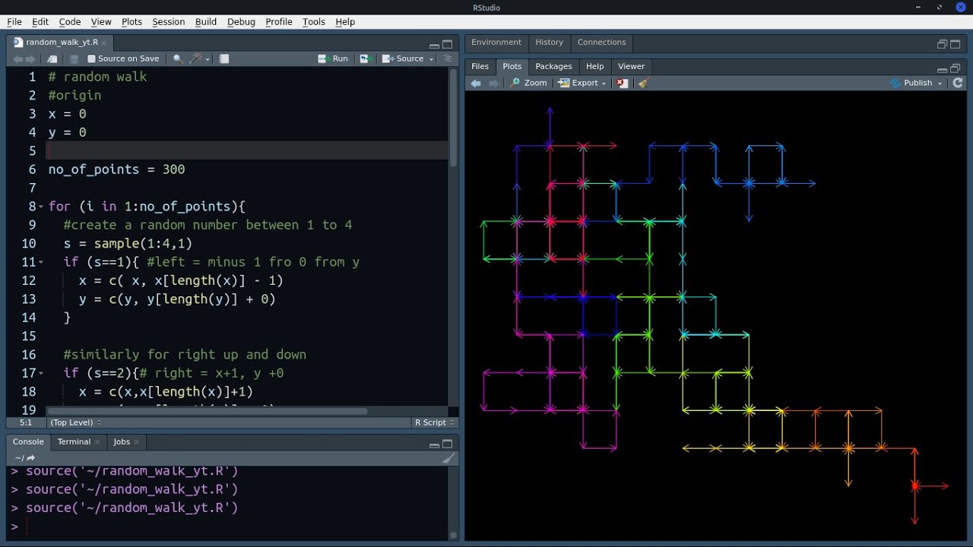
Task: Open Find/Replace magnifier in editor
Action: tap(178, 58)
